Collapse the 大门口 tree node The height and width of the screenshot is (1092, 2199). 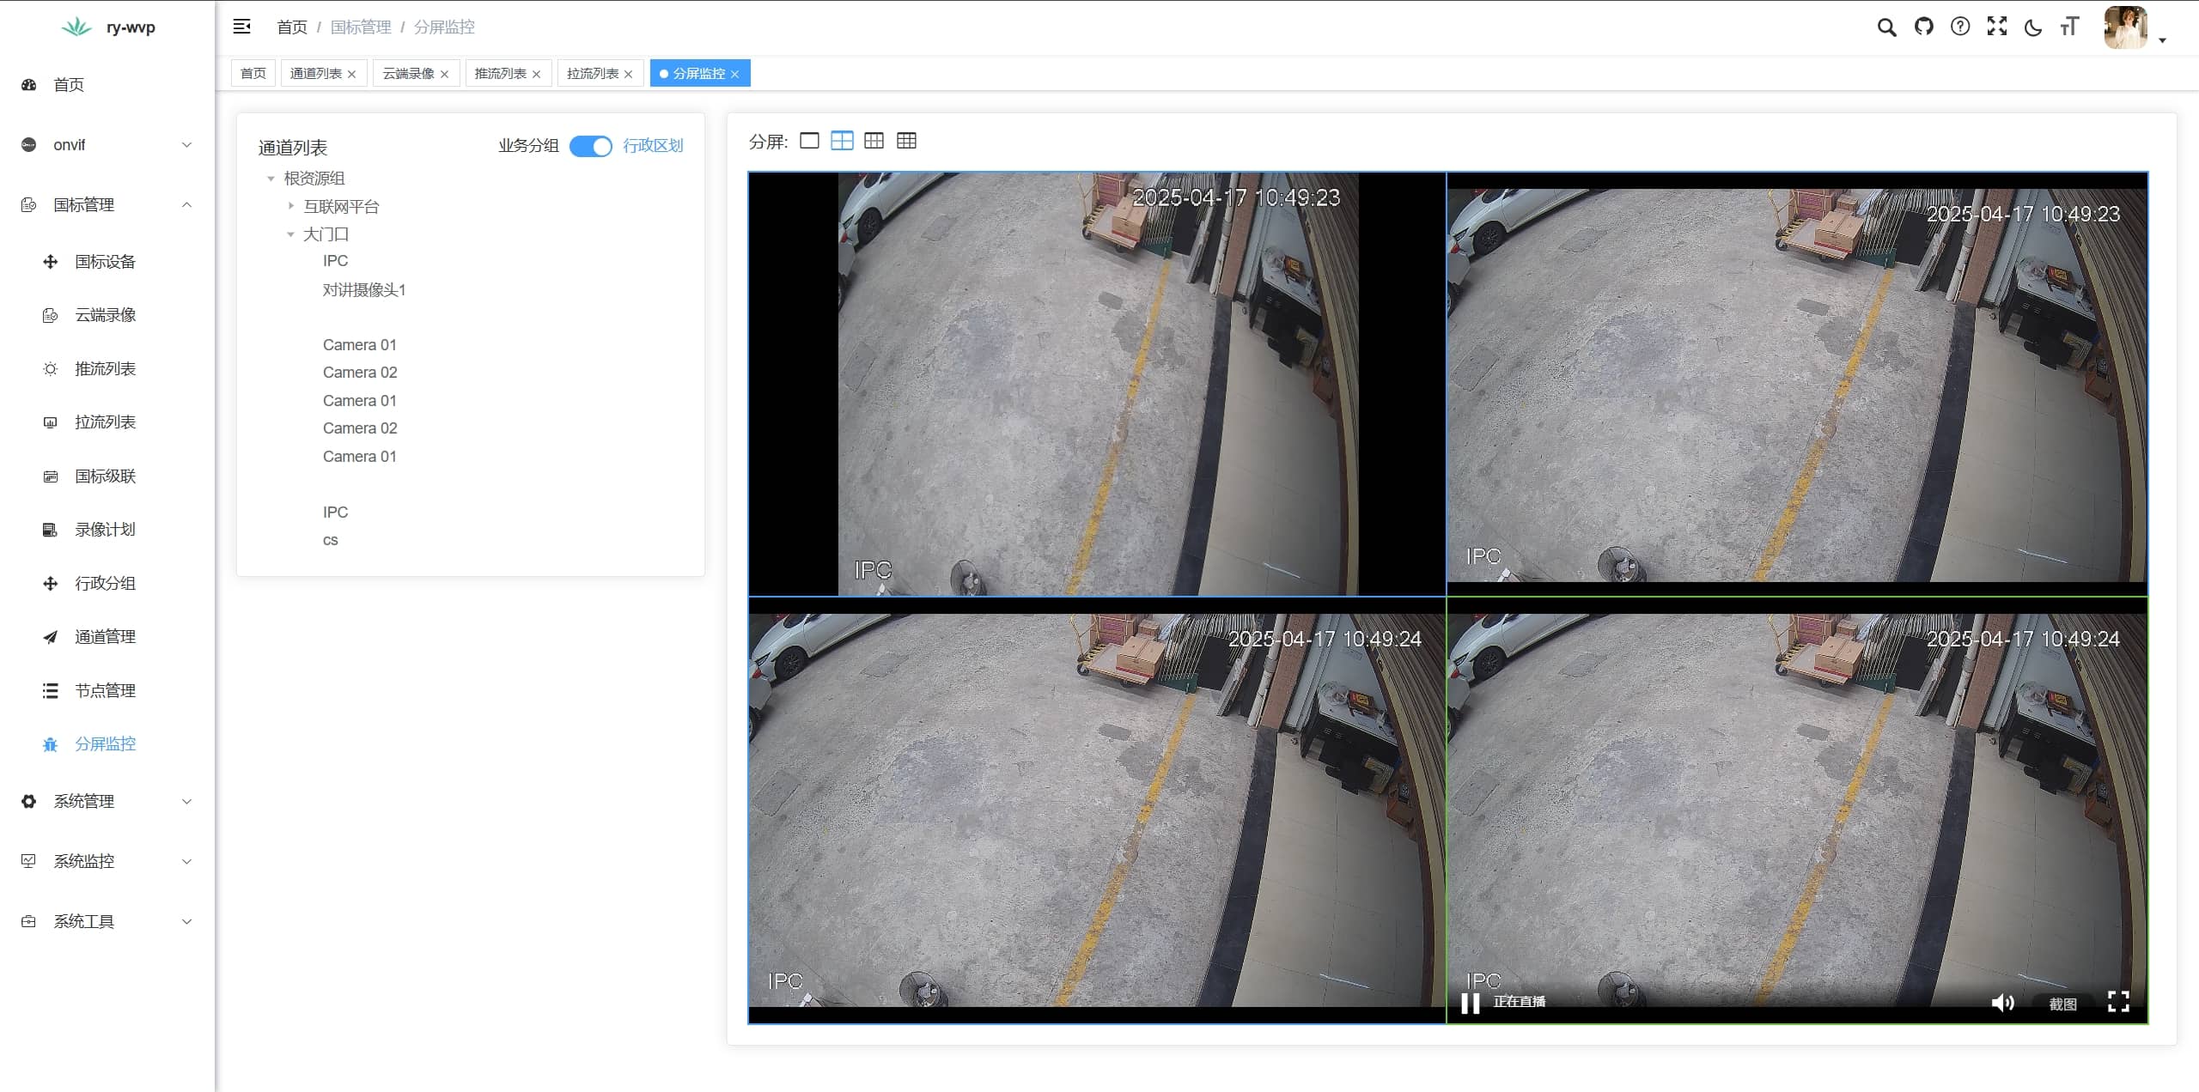[x=290, y=234]
